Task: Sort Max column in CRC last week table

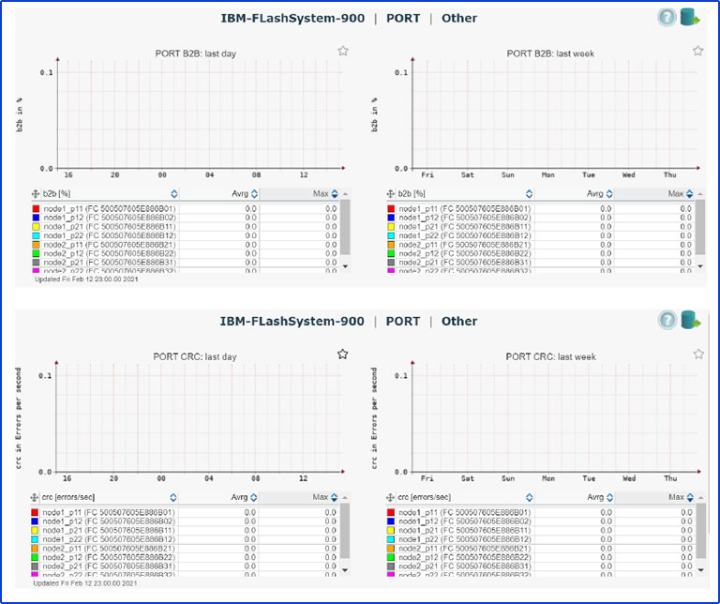Action: 690,497
